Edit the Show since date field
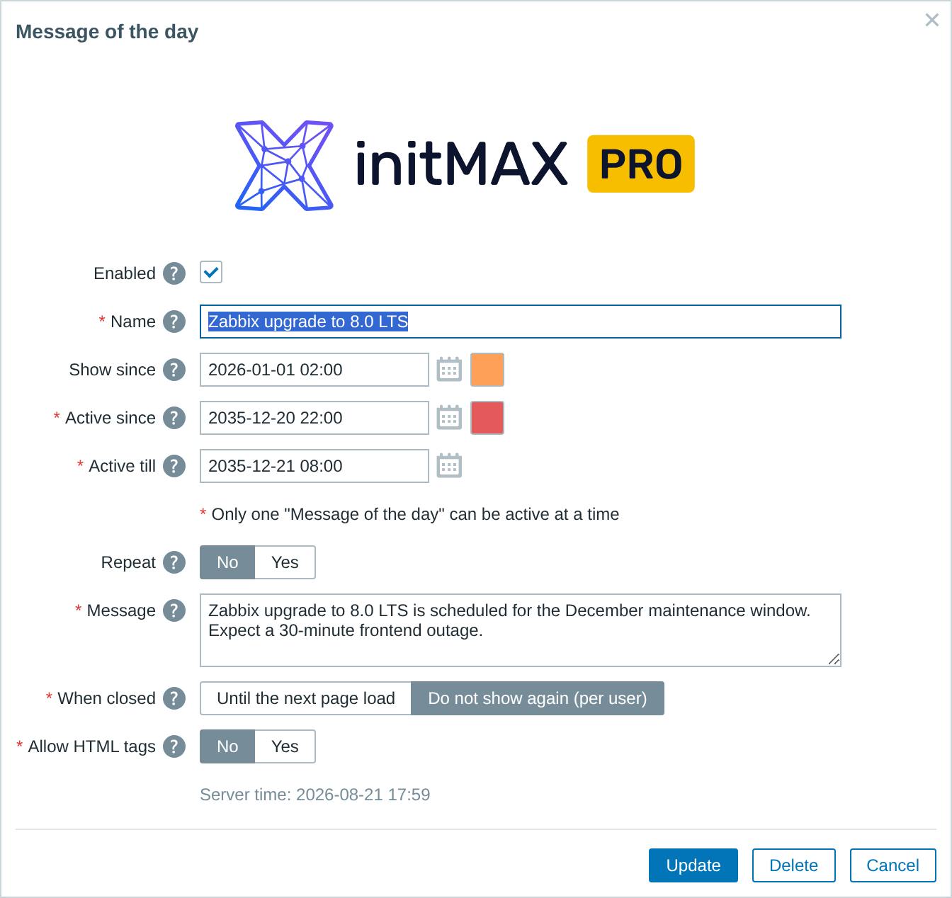Image resolution: width=952 pixels, height=898 pixels. click(x=314, y=370)
